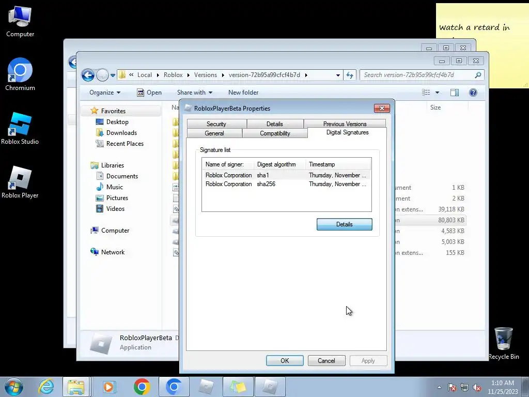Open Desktop in the navigation pane

pos(117,122)
